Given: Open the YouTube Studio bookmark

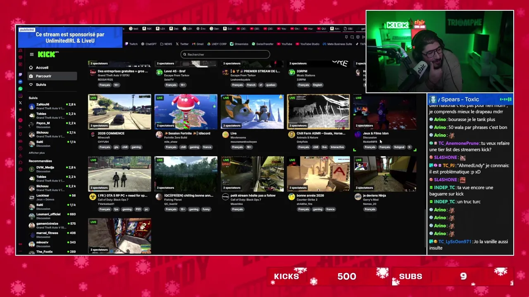Looking at the screenshot, I should click(x=307, y=44).
